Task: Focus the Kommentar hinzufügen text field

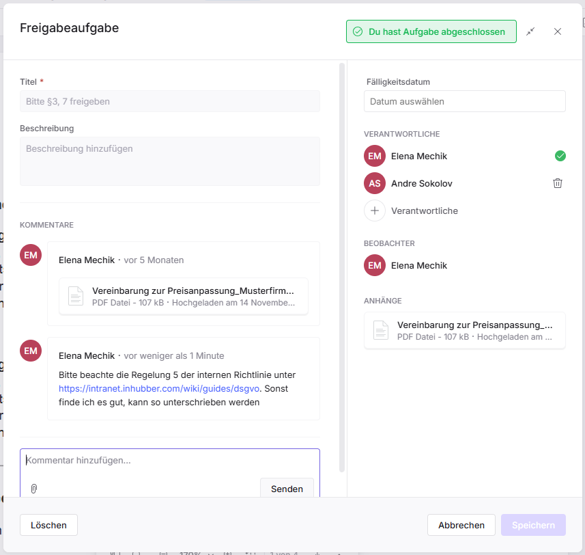Action: point(169,461)
